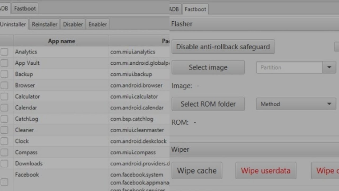
Task: Click the Select ROM folder button
Action: coord(208,104)
